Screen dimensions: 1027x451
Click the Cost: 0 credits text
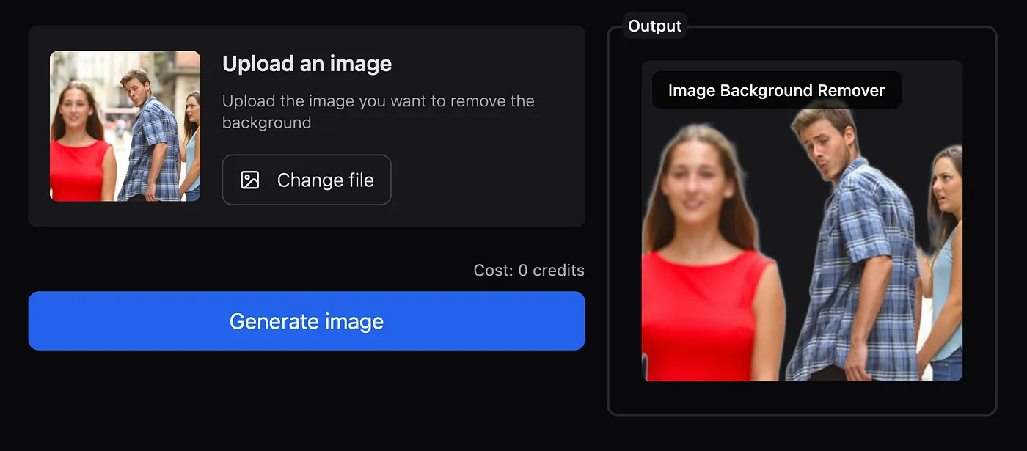point(529,270)
